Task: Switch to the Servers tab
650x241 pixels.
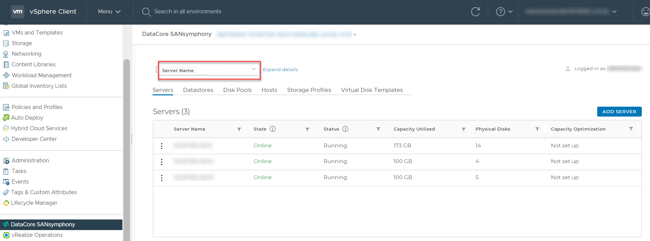Action: coord(163,90)
